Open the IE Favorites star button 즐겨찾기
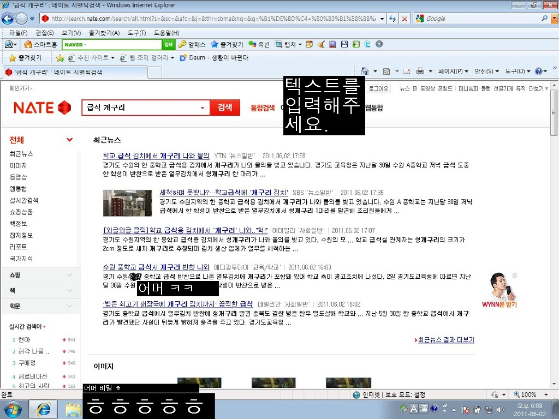559x419 pixels. 25,58
